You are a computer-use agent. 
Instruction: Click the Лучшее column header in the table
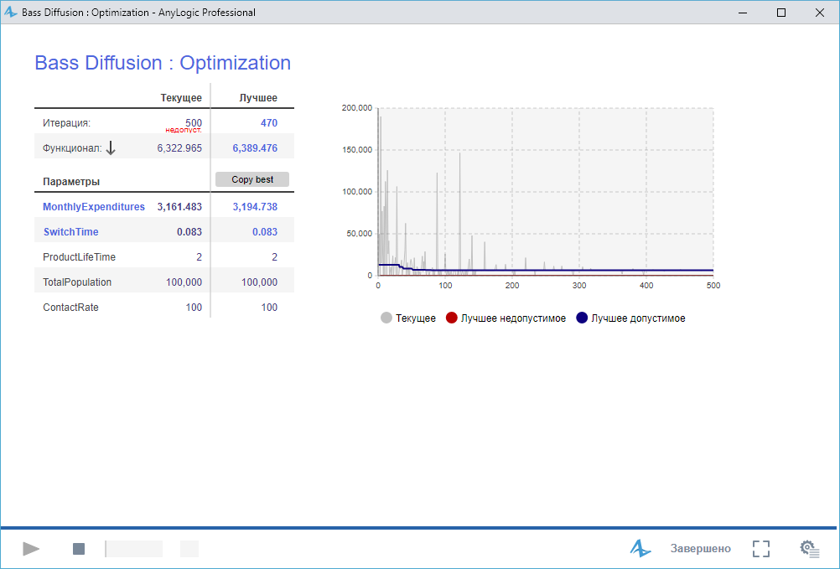(258, 98)
